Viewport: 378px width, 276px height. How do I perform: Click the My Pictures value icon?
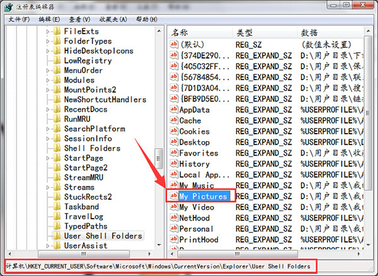[x=174, y=196]
